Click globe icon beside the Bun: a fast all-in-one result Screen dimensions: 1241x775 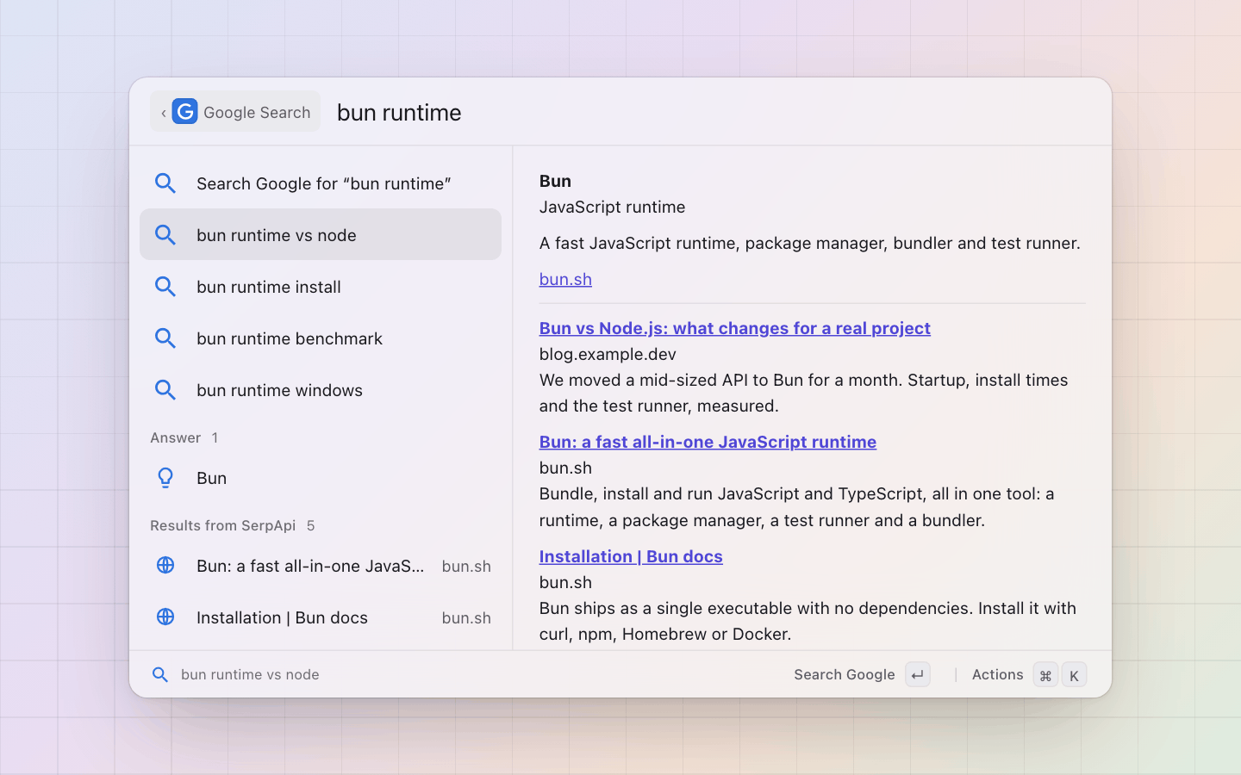point(165,565)
